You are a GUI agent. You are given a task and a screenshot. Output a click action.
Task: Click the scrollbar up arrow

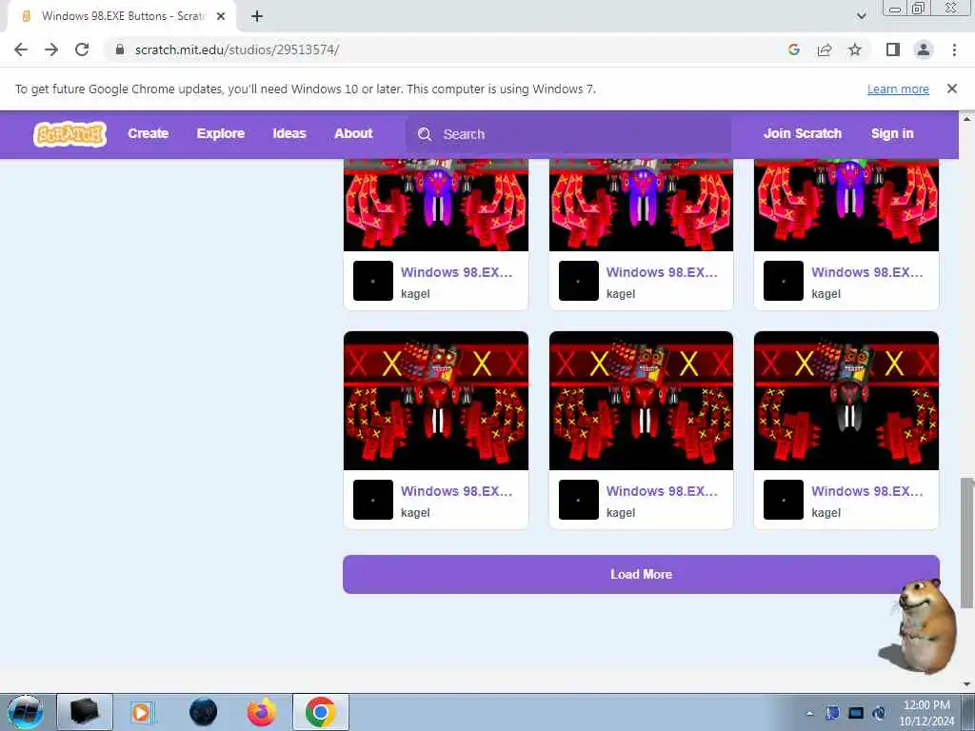coord(966,118)
